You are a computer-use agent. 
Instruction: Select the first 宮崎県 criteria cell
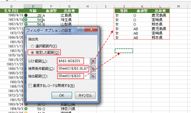click(160, 20)
